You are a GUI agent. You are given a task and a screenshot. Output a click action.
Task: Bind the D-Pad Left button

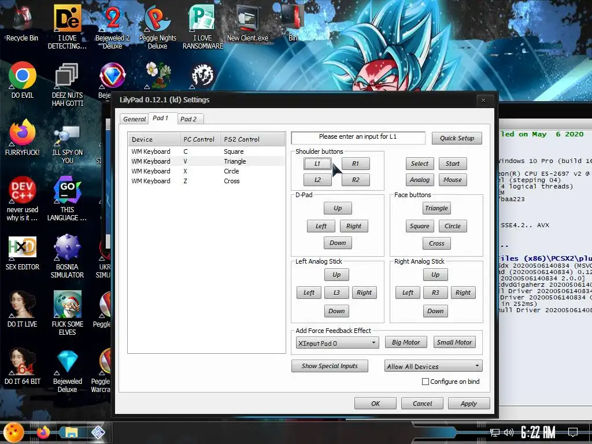(x=321, y=226)
